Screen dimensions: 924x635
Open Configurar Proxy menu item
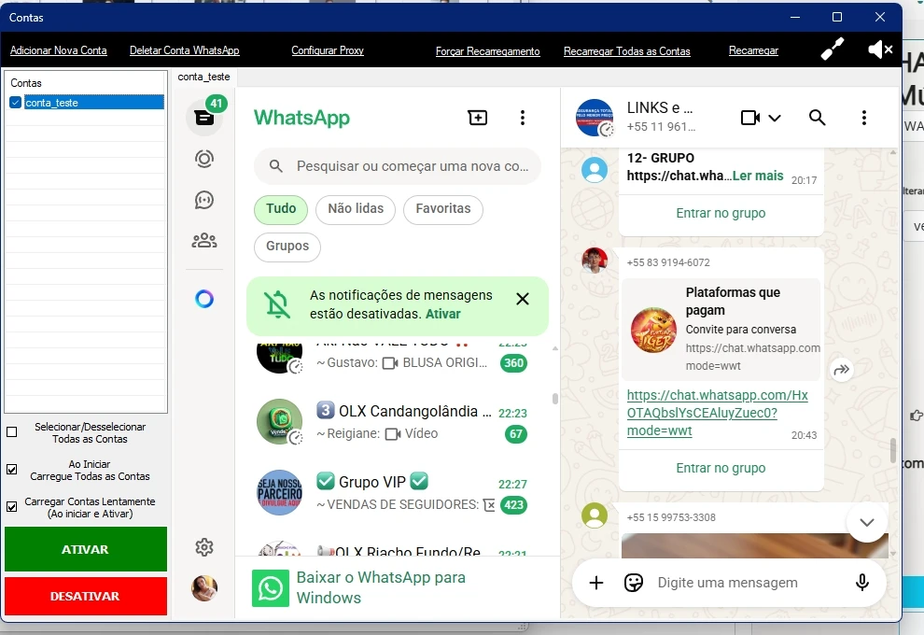(x=328, y=50)
